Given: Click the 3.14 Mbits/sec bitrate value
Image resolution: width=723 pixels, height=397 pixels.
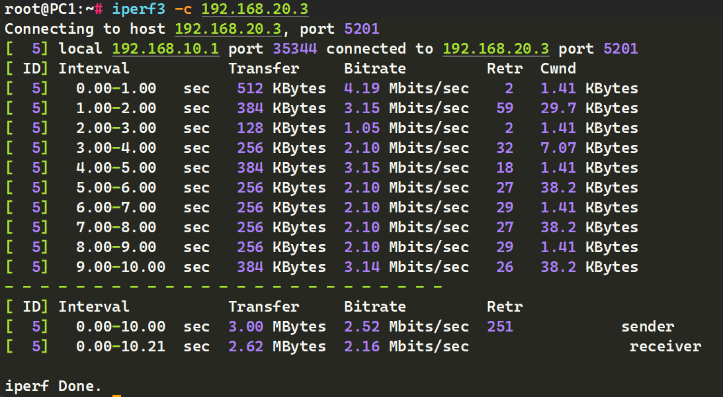Looking at the screenshot, I should click(x=407, y=267).
